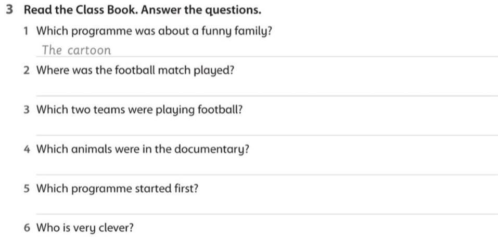Screen dimensions: 498x251
Task: Click the heading 'Read the Class Book'
Action: [81, 10]
